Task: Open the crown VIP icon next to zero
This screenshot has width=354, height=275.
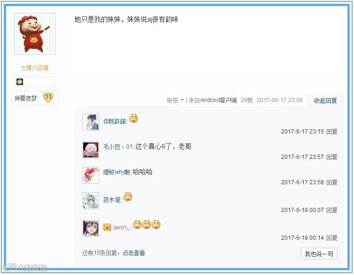Action: coord(107,227)
